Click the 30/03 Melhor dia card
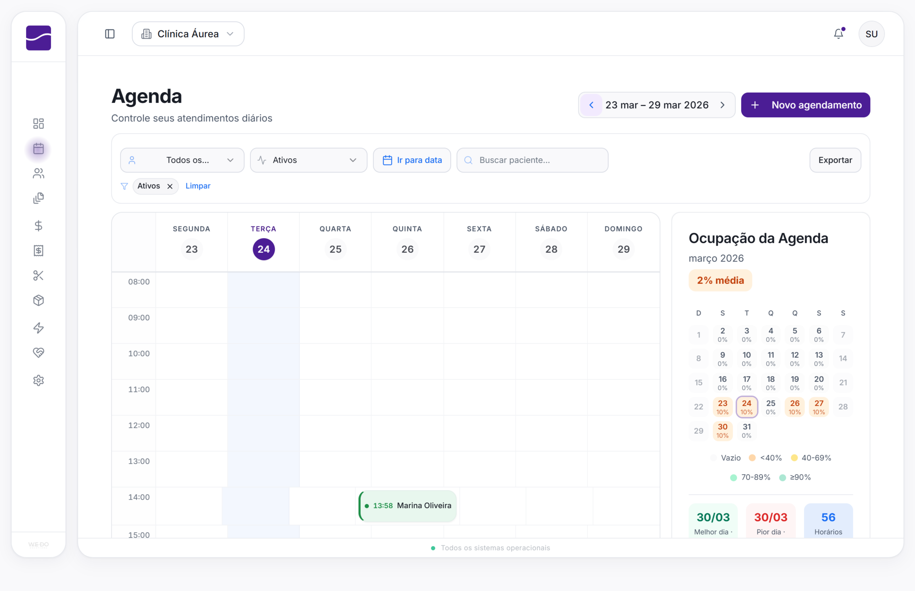 pos(713,521)
